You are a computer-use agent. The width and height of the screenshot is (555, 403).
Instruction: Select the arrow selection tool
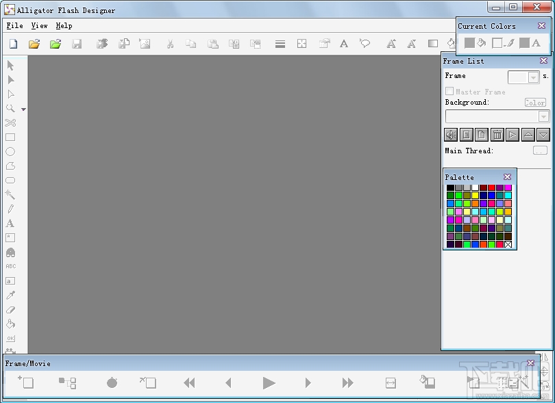[10, 66]
